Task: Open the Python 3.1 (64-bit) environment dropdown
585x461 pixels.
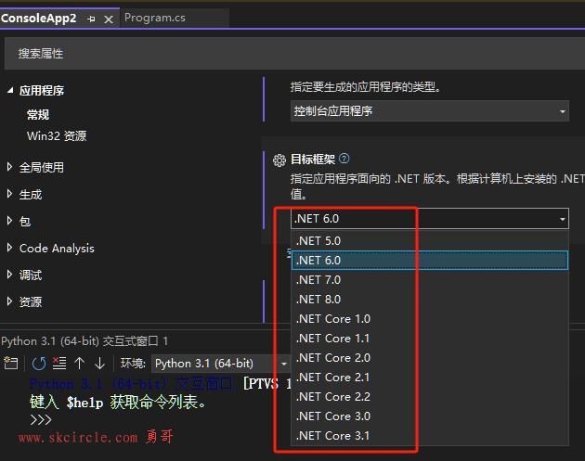Action: click(221, 364)
